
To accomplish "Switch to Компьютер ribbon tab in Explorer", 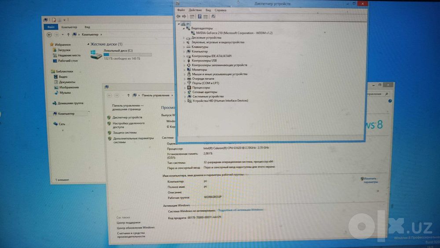I will (x=69, y=27).
